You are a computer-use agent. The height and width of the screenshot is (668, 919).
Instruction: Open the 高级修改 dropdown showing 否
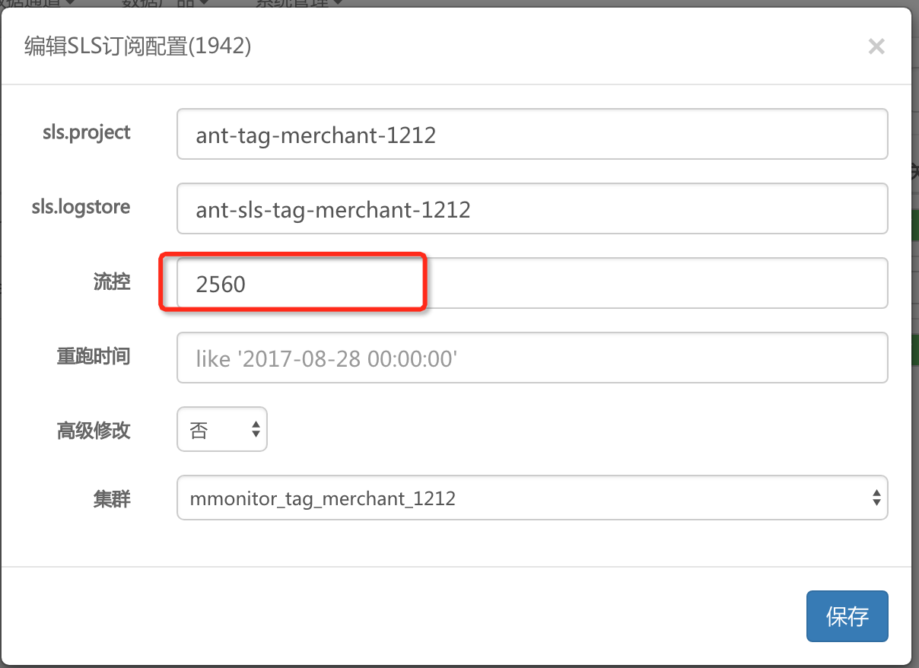click(222, 429)
